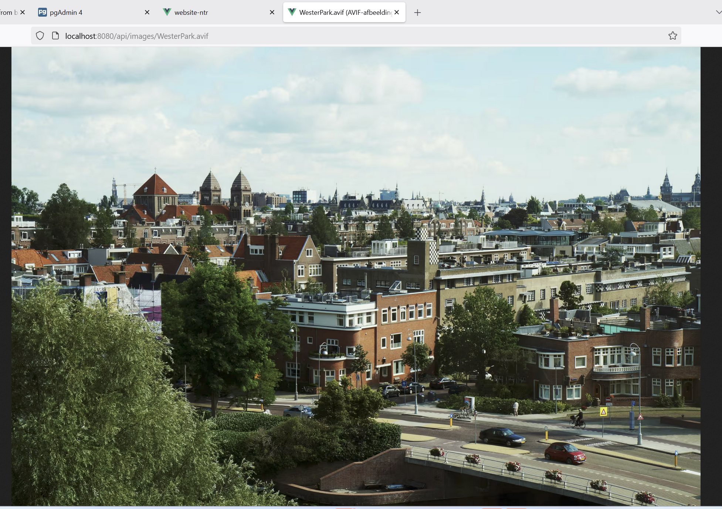Click the Vue favicon on WesterPark.avif tab
This screenshot has height=509, width=722.
tap(292, 12)
